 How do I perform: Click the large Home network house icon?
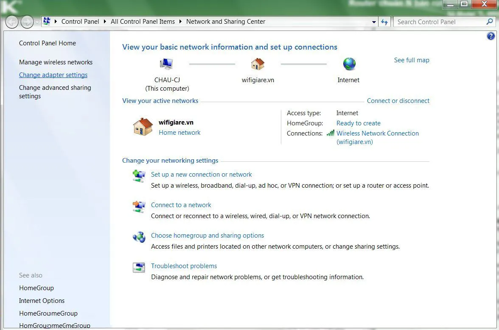click(143, 127)
